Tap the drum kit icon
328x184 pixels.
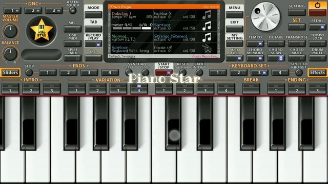point(207,49)
